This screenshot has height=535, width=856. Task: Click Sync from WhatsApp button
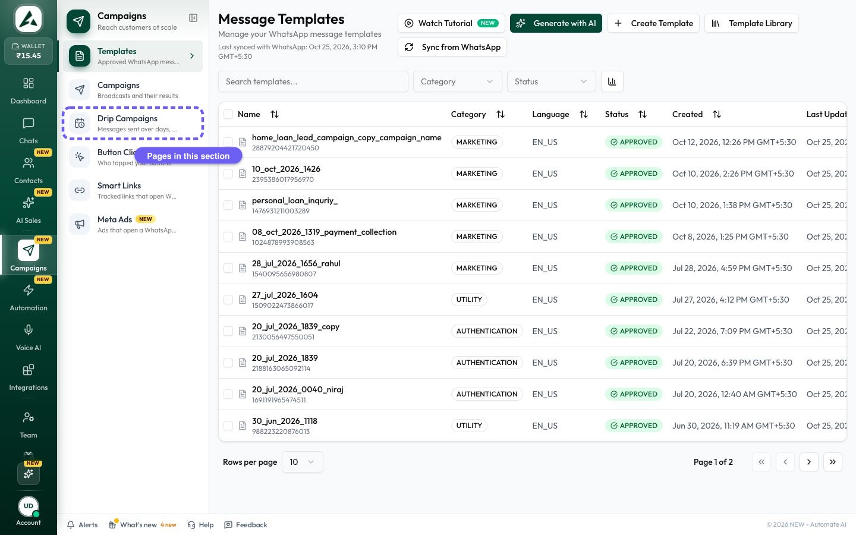coord(452,47)
